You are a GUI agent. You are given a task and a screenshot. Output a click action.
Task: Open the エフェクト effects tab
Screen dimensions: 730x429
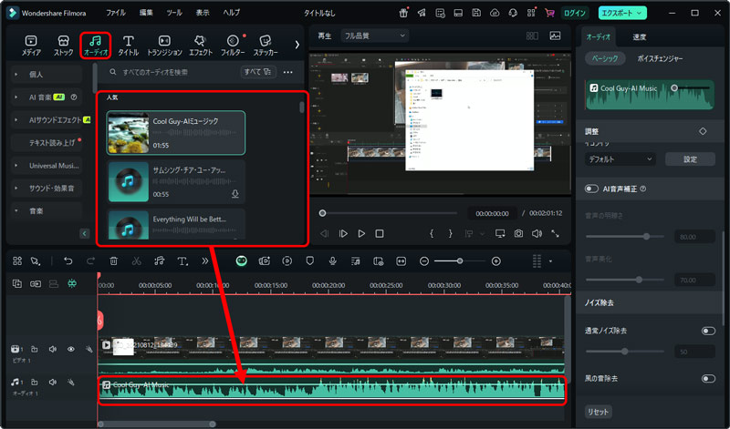[x=200, y=46]
